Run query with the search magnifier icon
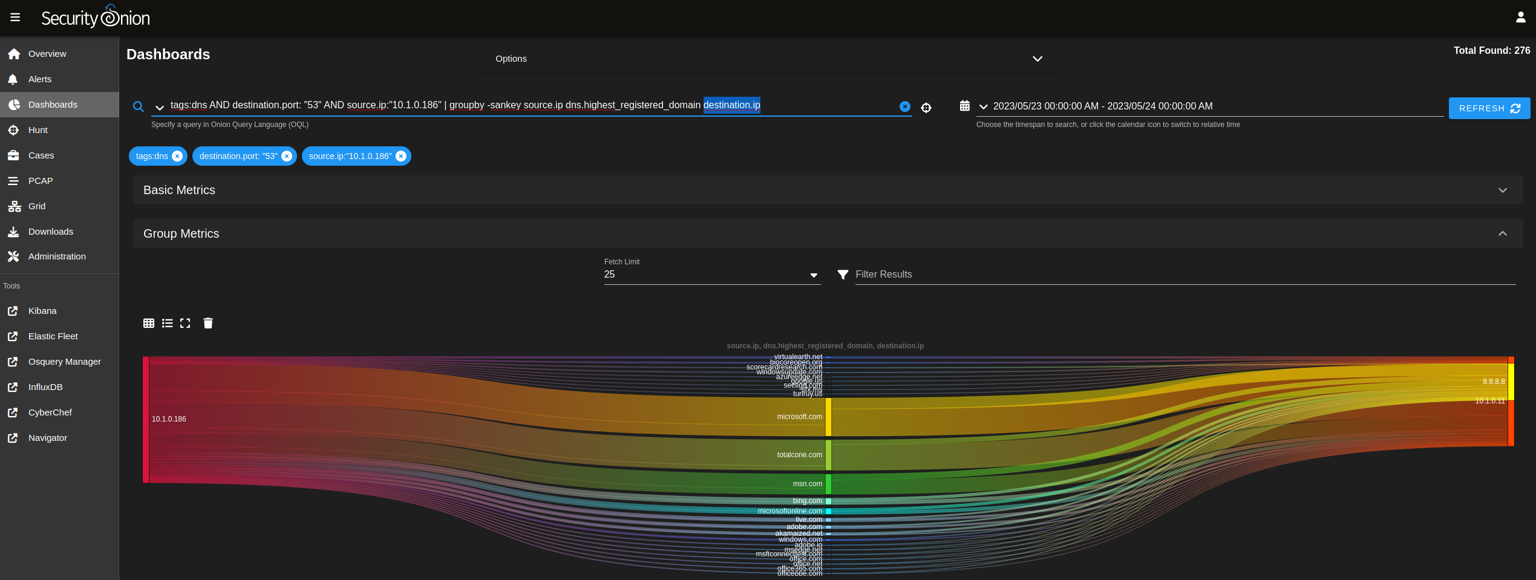This screenshot has width=1536, height=580. pyautogui.click(x=139, y=107)
